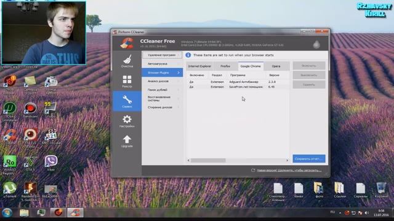Open the CCleaner desktop shortcut
The height and width of the screenshot is (221, 394).
coord(10,136)
